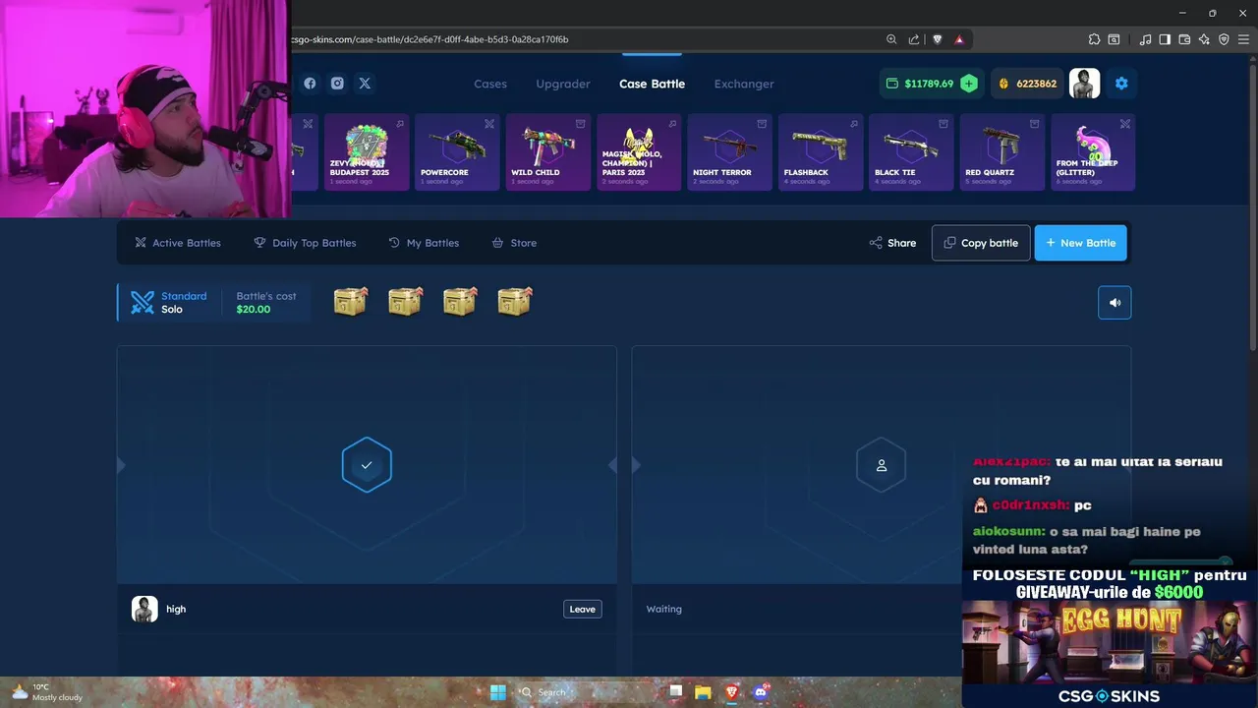Click the browser share page icon
This screenshot has height=708, width=1258.
(914, 39)
